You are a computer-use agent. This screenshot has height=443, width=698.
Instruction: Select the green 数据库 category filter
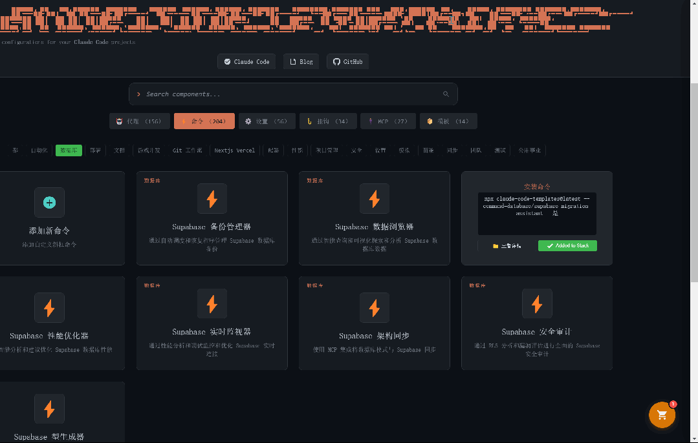(69, 150)
